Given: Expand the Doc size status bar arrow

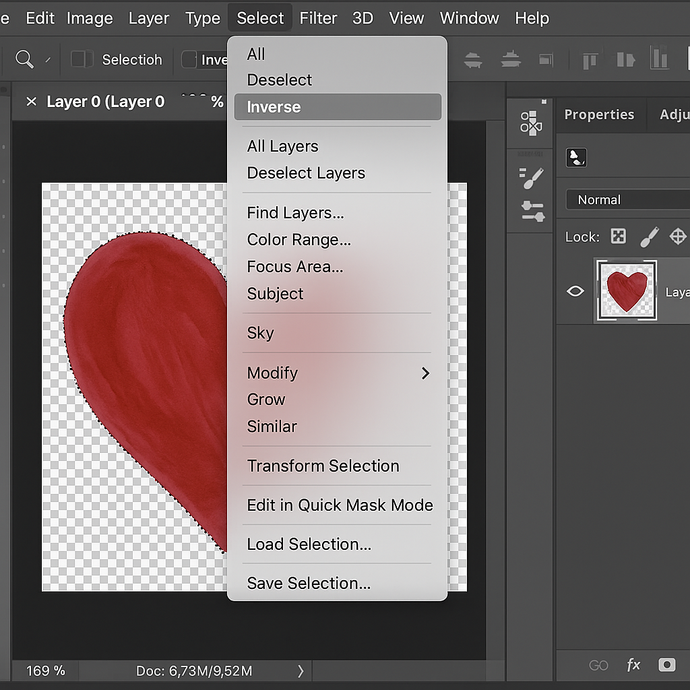Looking at the screenshot, I should (301, 671).
